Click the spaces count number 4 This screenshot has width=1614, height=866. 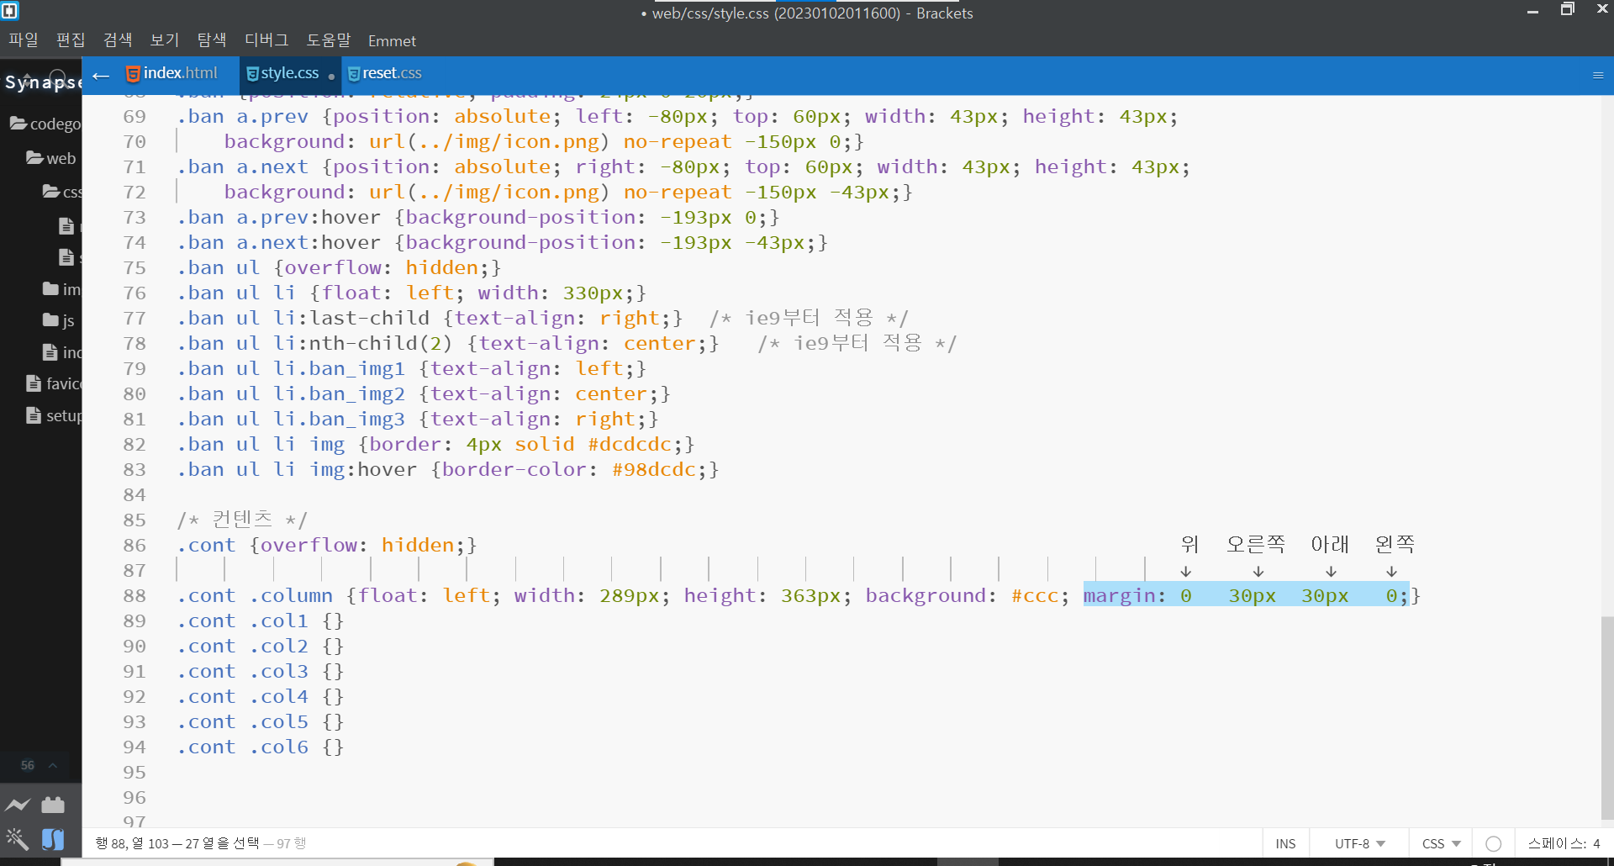point(1596,843)
